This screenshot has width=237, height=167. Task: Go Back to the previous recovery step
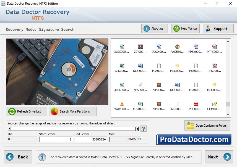click(x=18, y=157)
